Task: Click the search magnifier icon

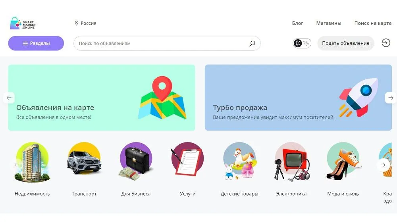Action: click(x=252, y=44)
